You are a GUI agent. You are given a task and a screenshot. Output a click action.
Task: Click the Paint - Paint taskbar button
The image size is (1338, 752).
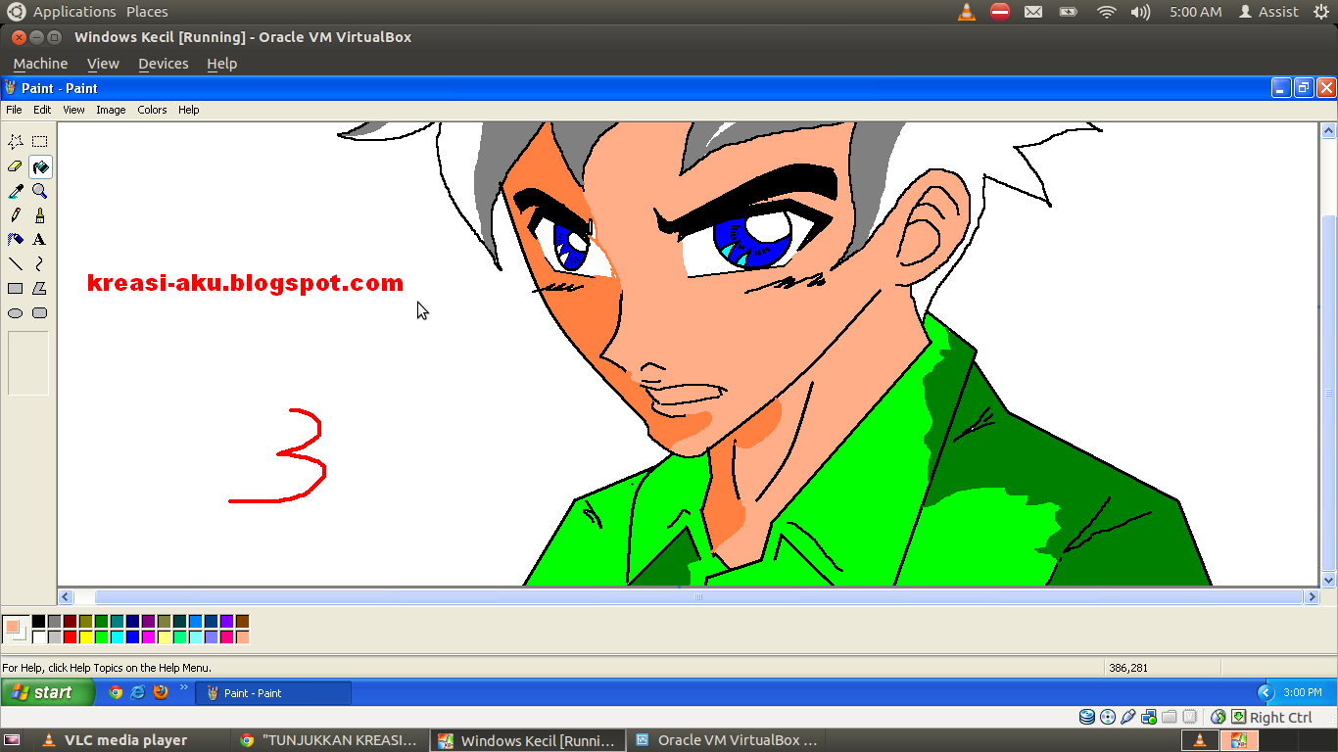point(273,692)
